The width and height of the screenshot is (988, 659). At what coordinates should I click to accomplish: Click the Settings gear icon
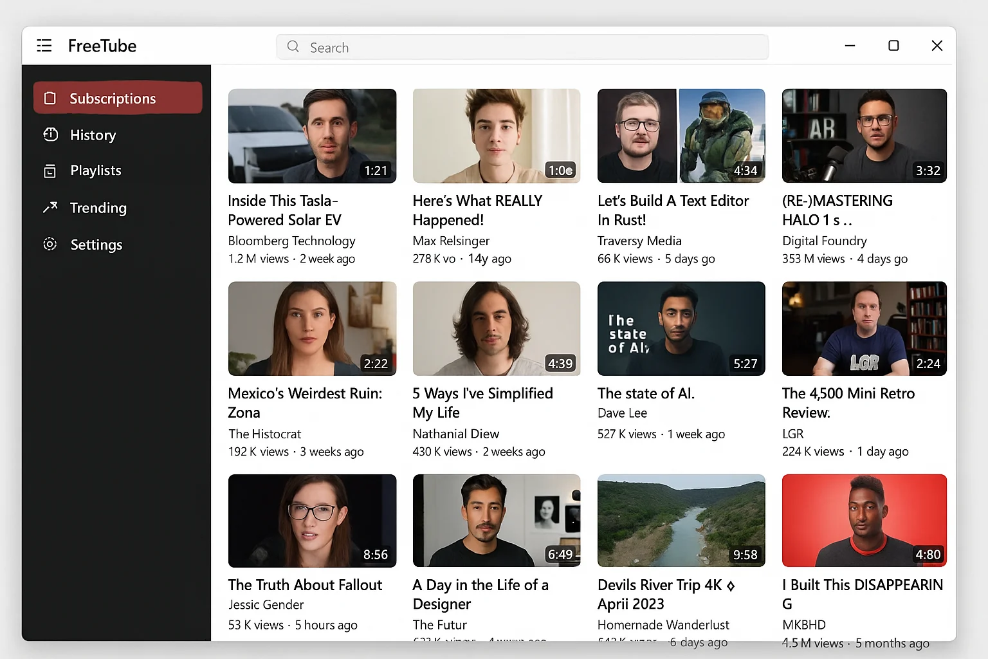pos(50,244)
